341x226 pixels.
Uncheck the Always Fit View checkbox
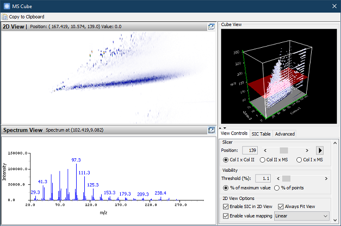tap(281, 206)
